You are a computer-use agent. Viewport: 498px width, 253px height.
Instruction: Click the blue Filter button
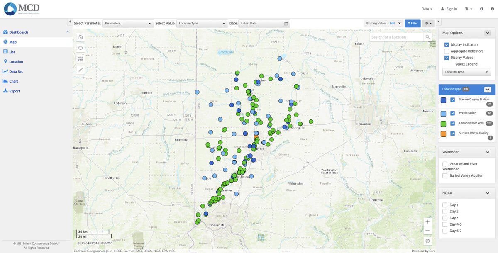click(x=413, y=24)
